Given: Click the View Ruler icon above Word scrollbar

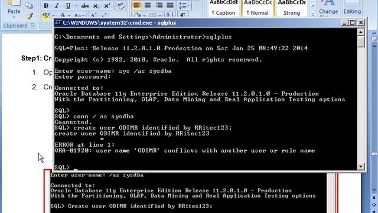Looking at the screenshot, I should [374, 38].
